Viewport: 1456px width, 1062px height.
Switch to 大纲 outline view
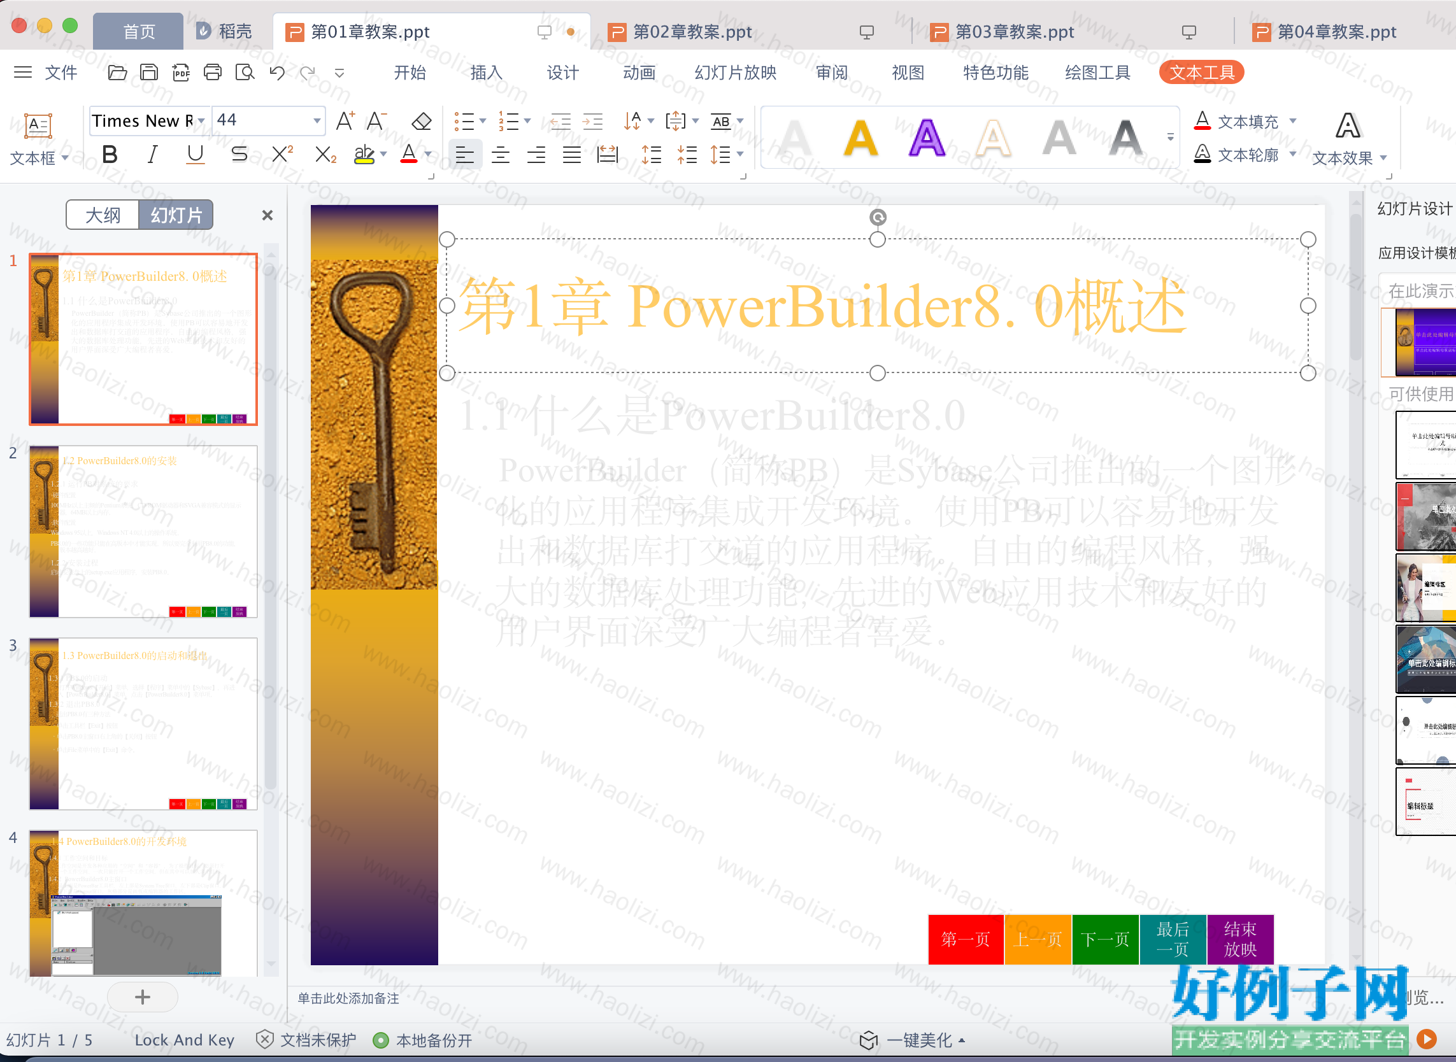tap(103, 215)
